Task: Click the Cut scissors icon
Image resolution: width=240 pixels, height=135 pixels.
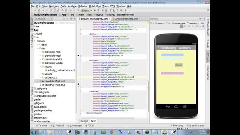Action: coord(51,10)
